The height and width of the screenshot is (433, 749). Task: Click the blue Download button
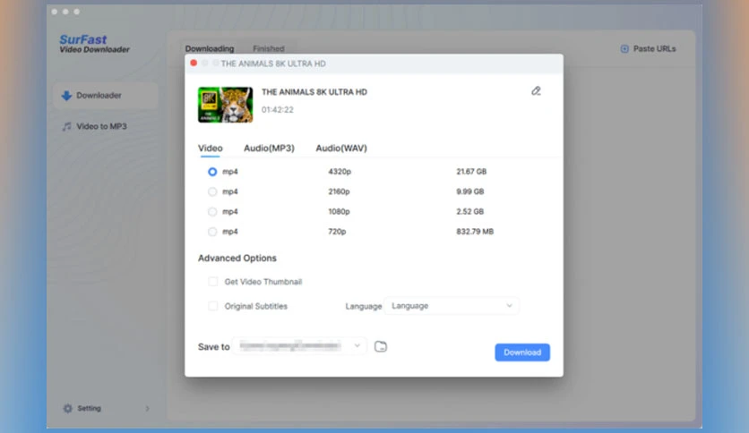coord(522,352)
